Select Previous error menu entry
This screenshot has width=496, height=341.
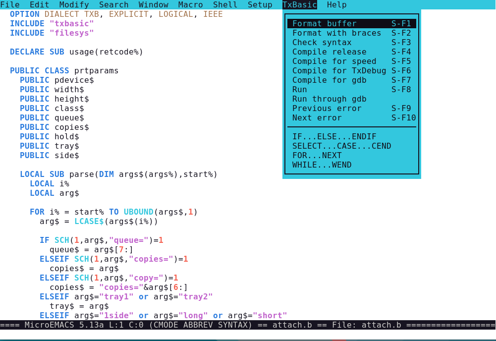tap(351, 109)
